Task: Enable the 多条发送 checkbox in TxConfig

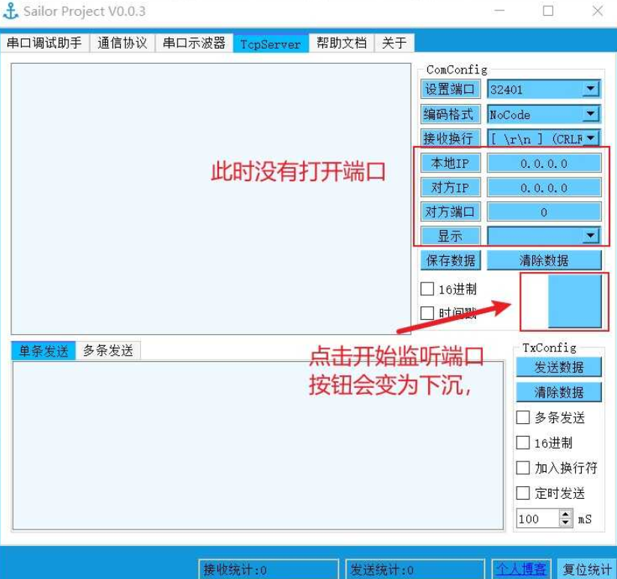Action: click(x=523, y=418)
